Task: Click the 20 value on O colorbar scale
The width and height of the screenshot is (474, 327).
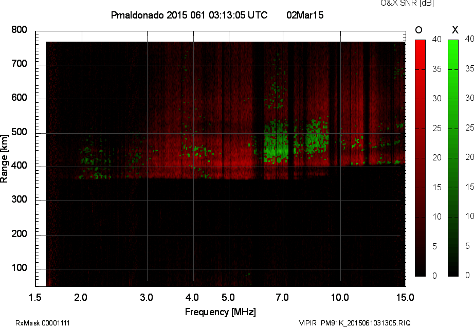Action: pyautogui.click(x=437, y=157)
